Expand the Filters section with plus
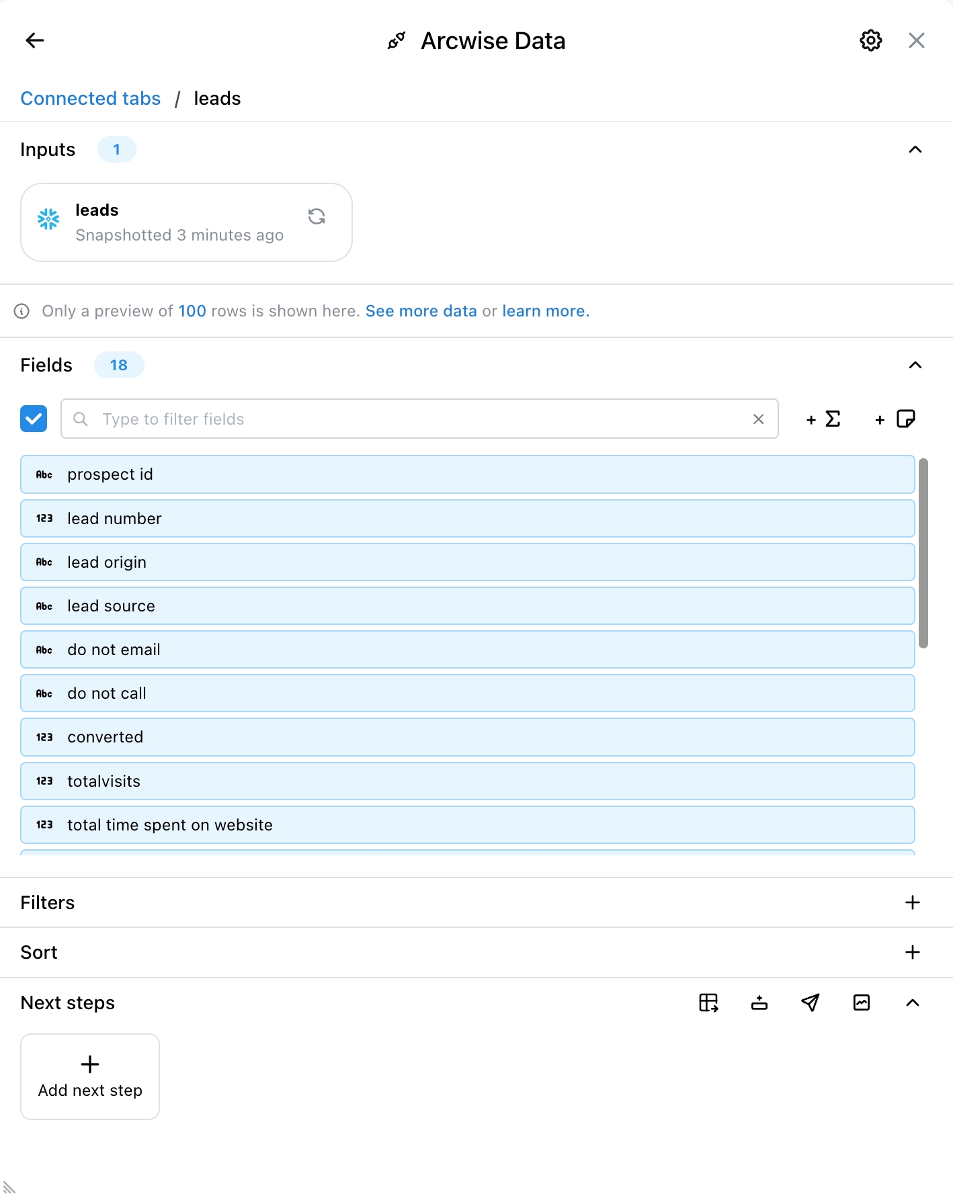953x1200 pixels. point(912,902)
